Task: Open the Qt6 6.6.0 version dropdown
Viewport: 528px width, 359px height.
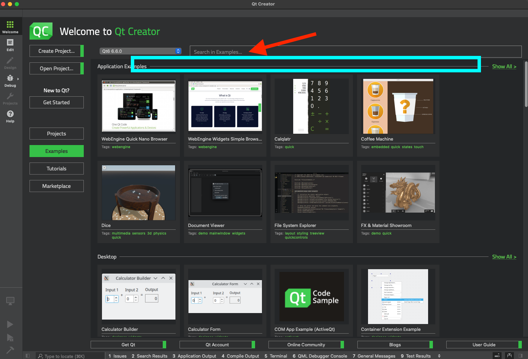Action: (140, 51)
